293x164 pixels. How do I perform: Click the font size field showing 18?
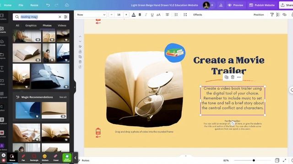[119, 15]
